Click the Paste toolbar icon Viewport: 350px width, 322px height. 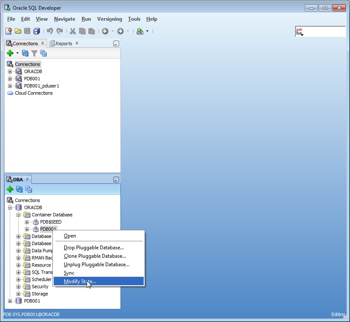(x=92, y=31)
